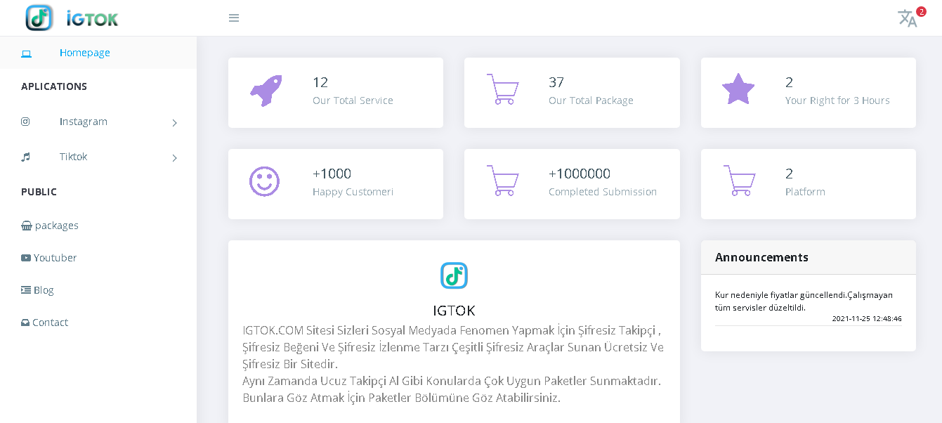Toggle the hamburger sidebar menu icon
The height and width of the screenshot is (423, 942).
[234, 18]
